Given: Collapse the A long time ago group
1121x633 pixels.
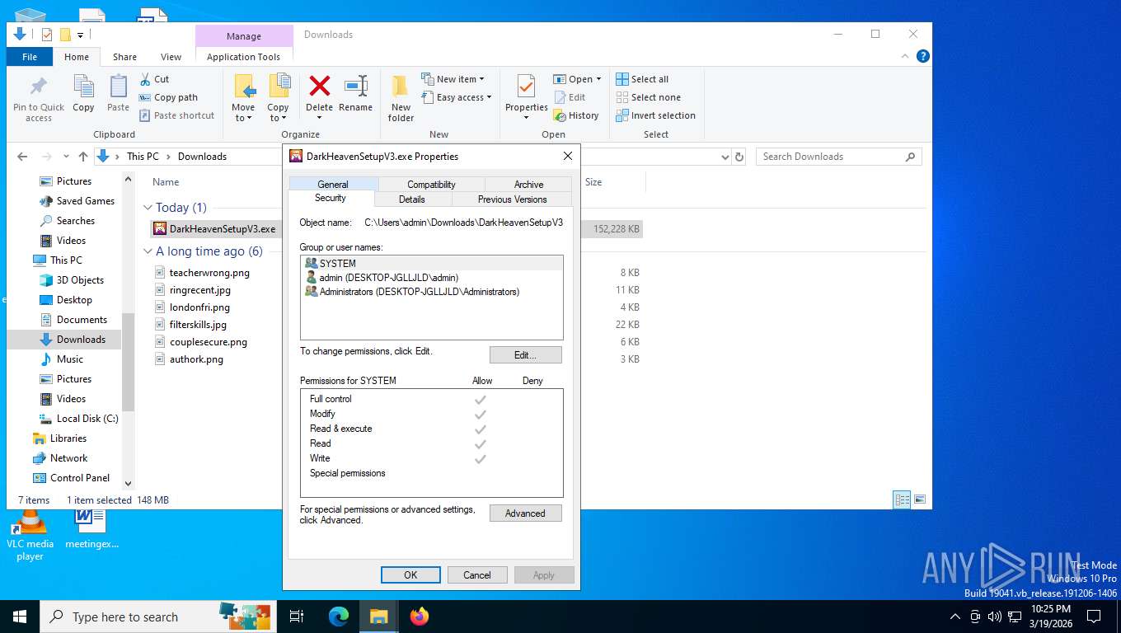Looking at the screenshot, I should click(148, 251).
